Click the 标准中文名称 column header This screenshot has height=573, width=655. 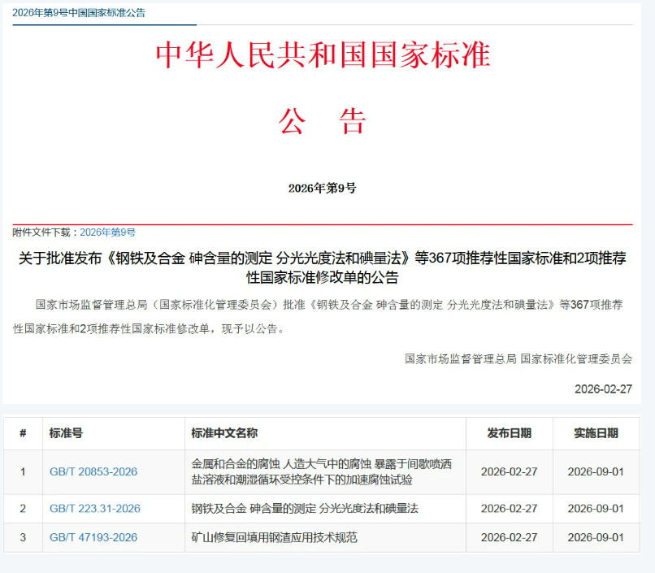[224, 433]
